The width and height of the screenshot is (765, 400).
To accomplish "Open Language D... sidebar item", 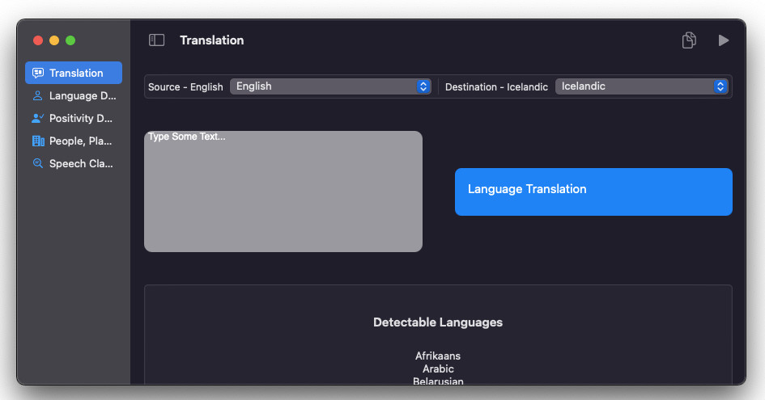I will tap(74, 95).
